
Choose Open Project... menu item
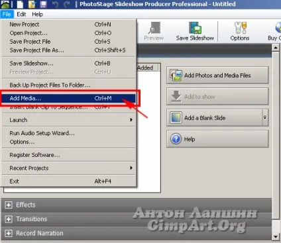point(68,33)
